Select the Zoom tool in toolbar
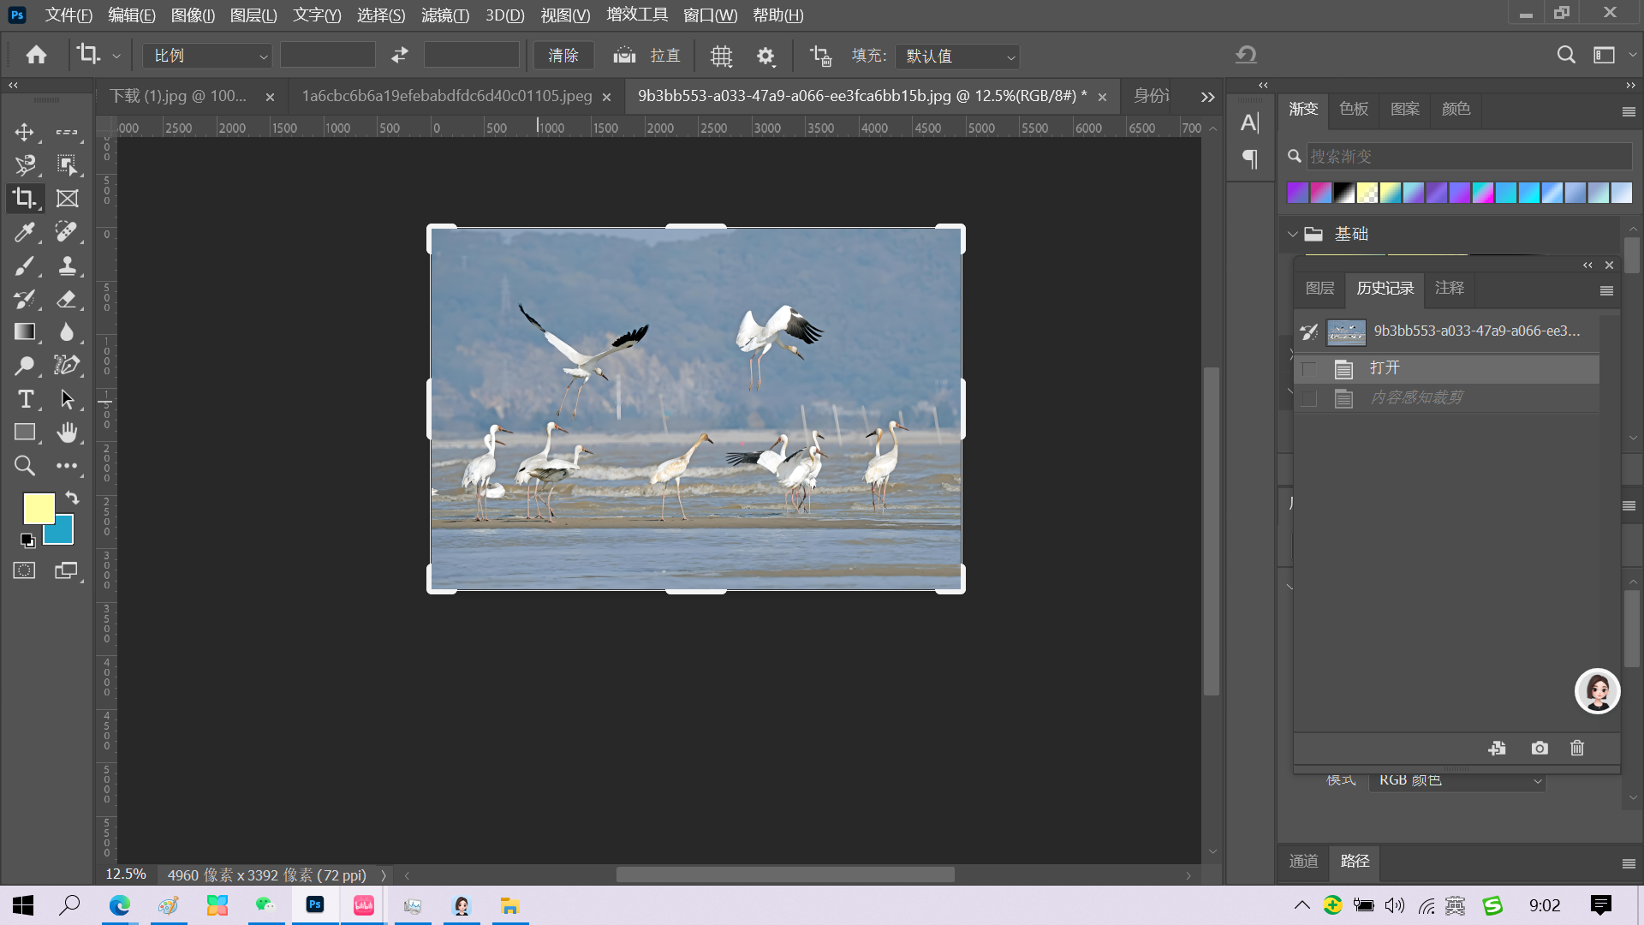This screenshot has width=1644, height=925. (24, 466)
